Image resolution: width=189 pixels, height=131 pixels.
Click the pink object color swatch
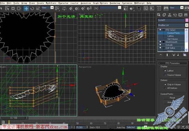coord(187,20)
